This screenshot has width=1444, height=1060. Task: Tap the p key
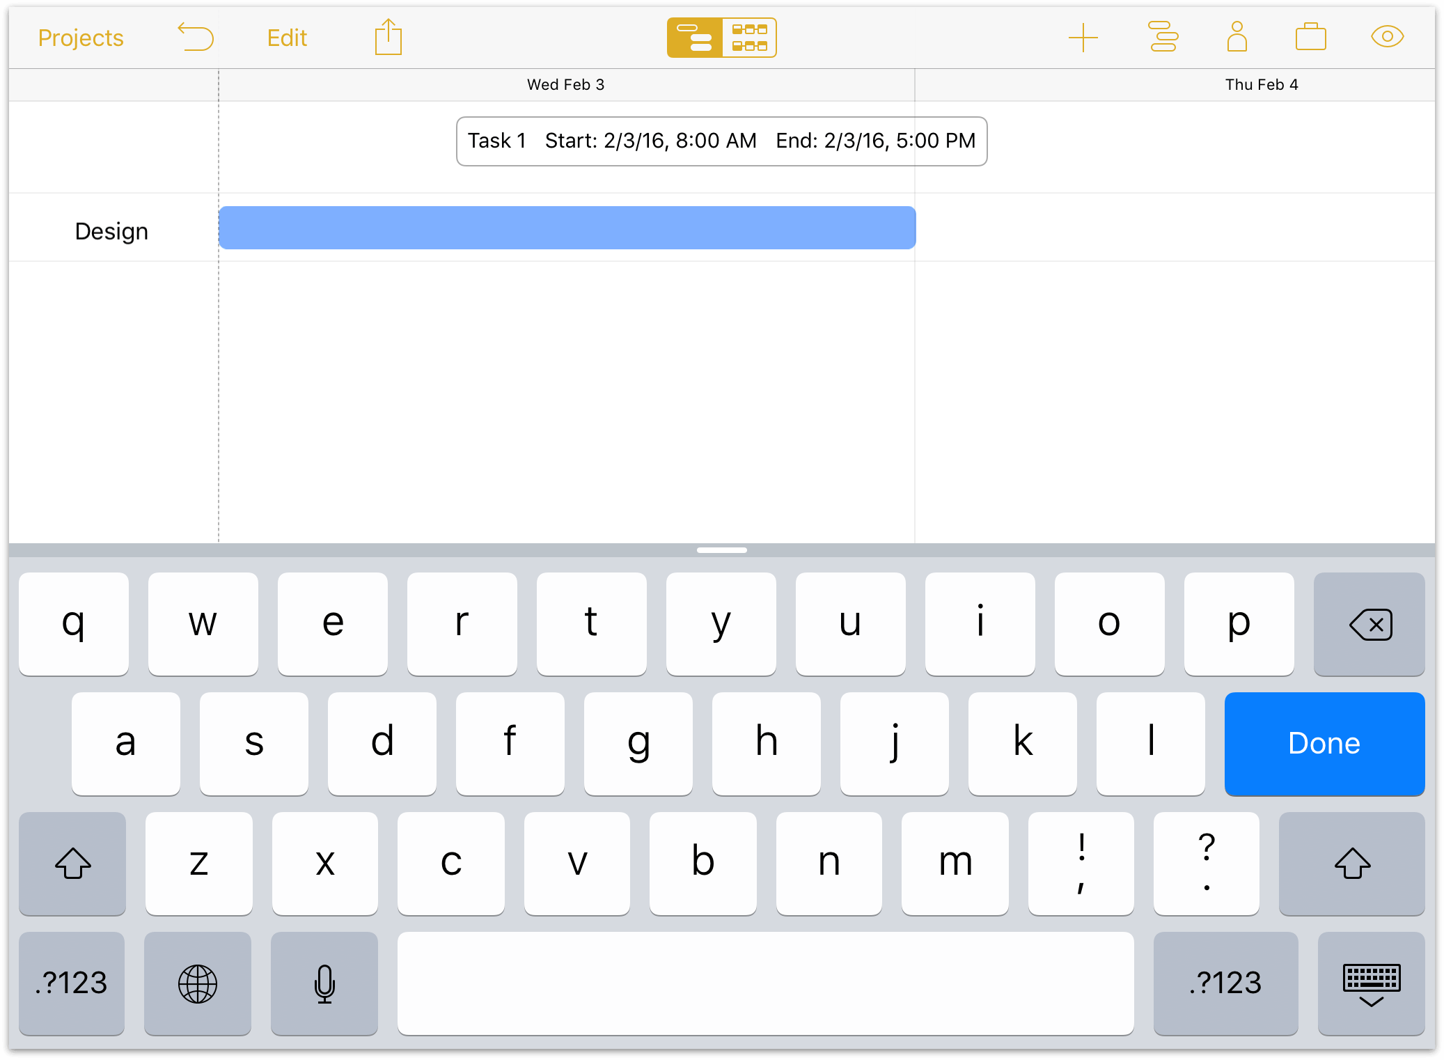click(x=1239, y=624)
